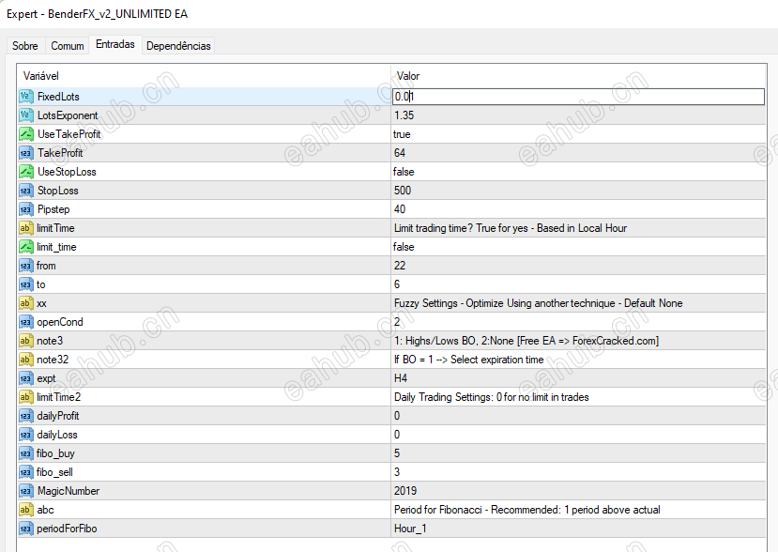Viewport: 778px width, 552px height.
Task: Select the MagicNumber variable name
Action: tap(69, 491)
